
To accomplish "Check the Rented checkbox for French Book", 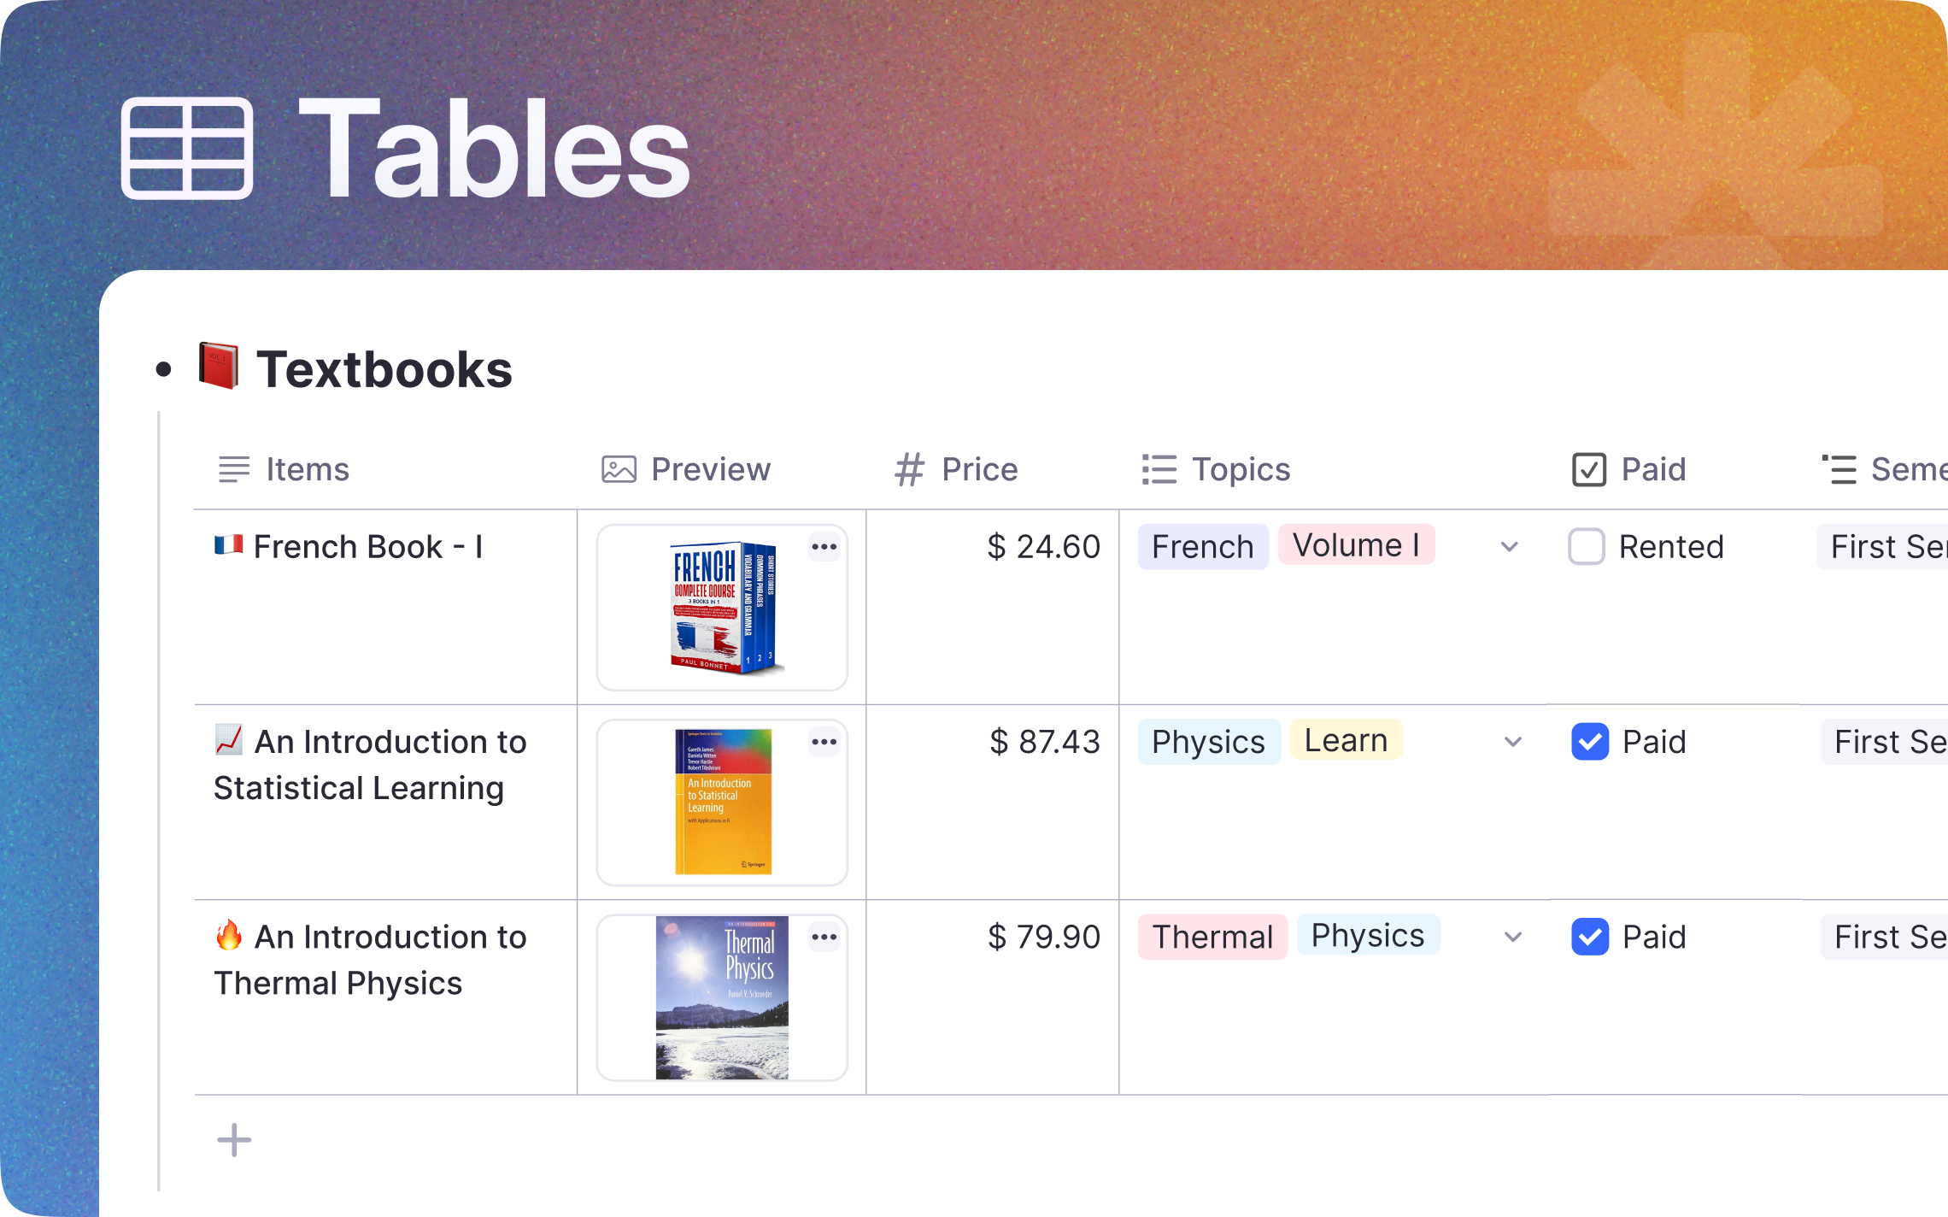I will tap(1587, 547).
